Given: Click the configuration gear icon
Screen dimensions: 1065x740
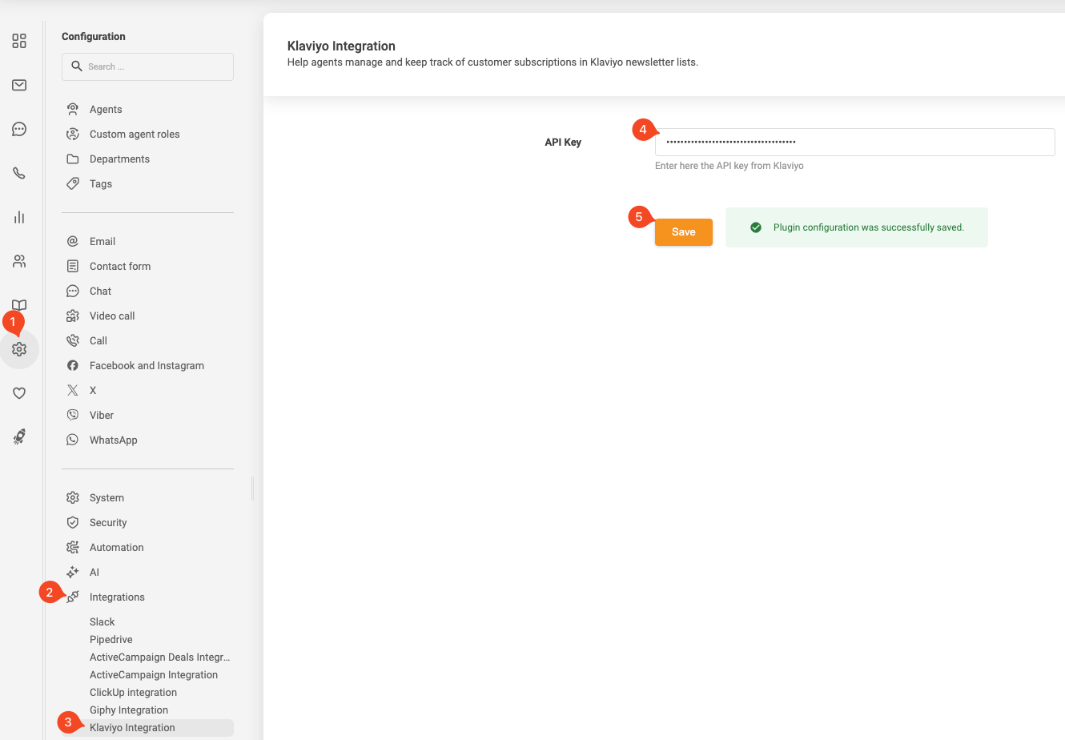Looking at the screenshot, I should [19, 349].
